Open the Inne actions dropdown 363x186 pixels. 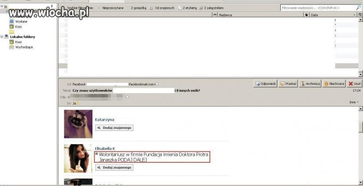(x=354, y=102)
